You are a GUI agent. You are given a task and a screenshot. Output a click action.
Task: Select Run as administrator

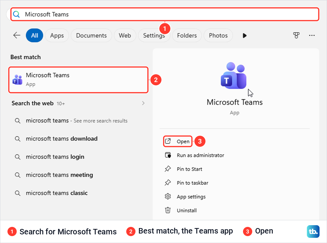tap(200, 155)
